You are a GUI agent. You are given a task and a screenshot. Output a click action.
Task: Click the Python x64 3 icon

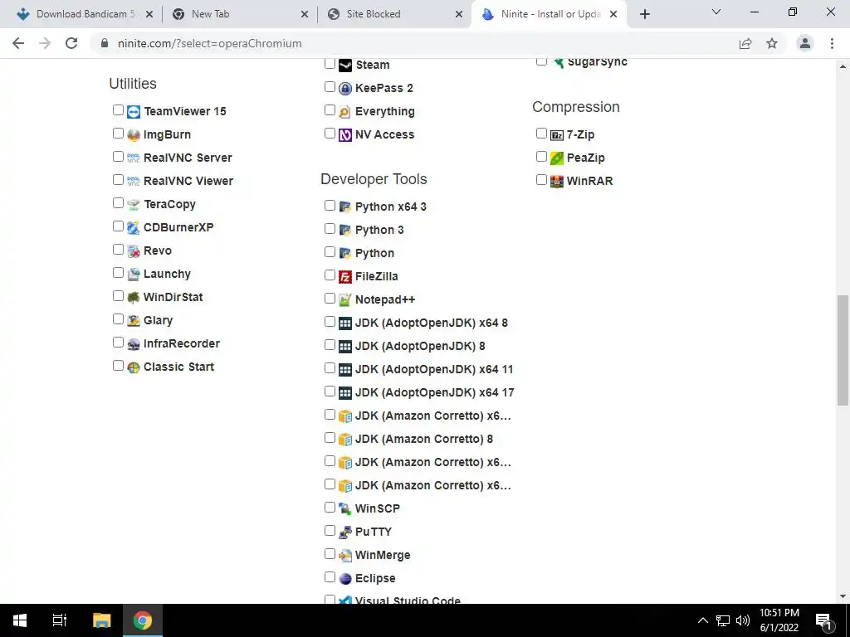point(345,207)
